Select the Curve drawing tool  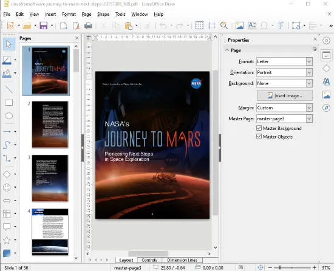[x=7, y=145]
